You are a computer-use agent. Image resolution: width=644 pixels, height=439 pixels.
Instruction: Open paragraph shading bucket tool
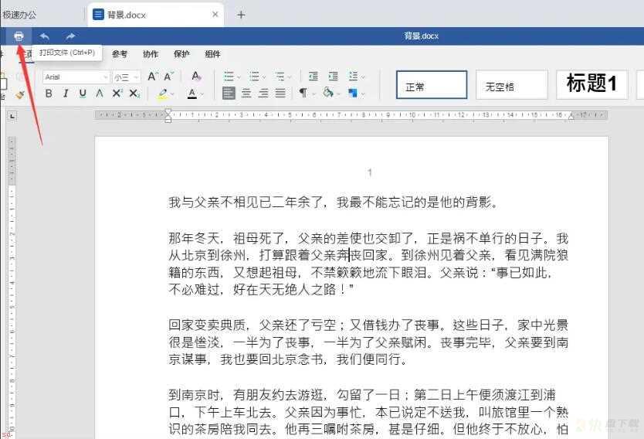327,93
